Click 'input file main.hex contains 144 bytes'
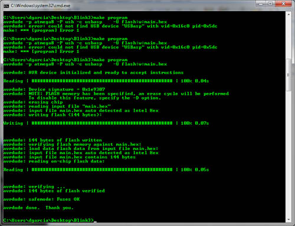The height and width of the screenshot is (226, 295). [70, 157]
